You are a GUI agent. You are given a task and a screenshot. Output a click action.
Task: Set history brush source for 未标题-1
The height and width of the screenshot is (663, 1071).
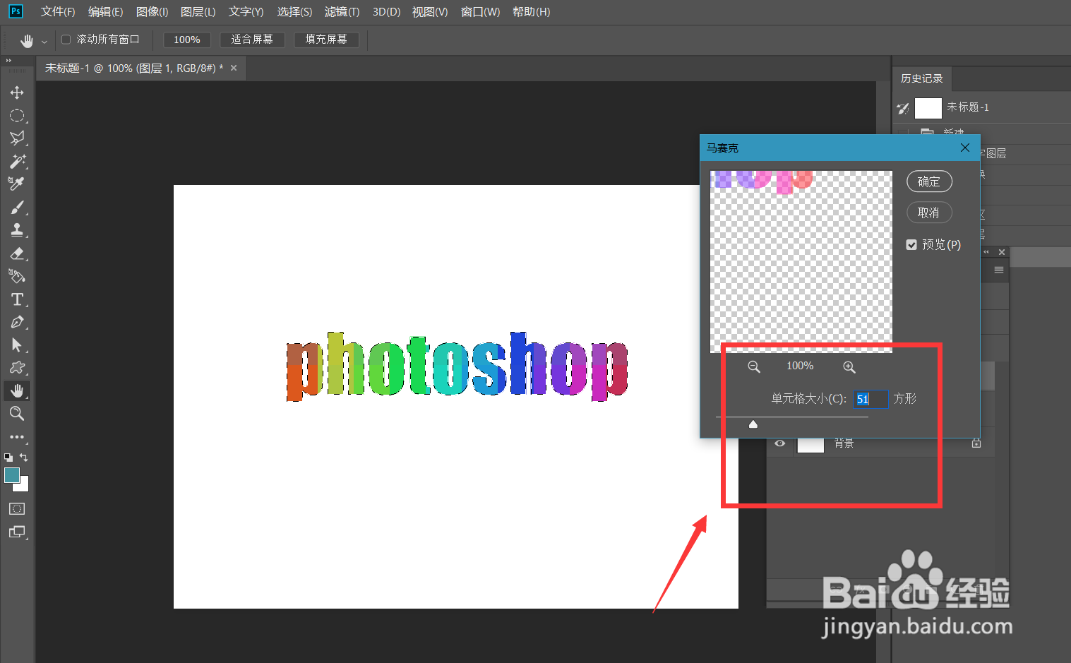point(903,108)
